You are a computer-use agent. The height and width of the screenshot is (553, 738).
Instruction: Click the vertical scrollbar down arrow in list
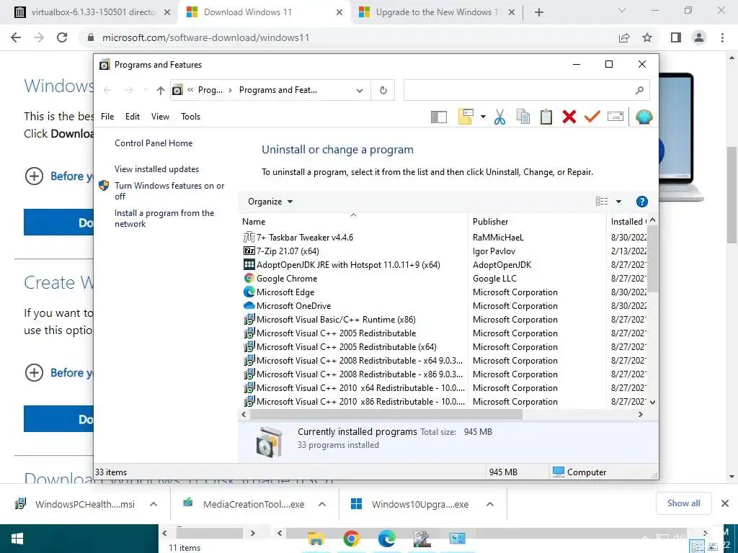click(652, 402)
